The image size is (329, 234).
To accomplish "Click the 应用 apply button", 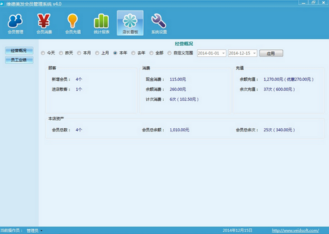I will pos(271,53).
